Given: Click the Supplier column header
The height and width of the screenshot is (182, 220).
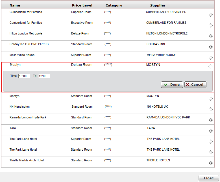Looking at the screenshot, I should 158,5.
